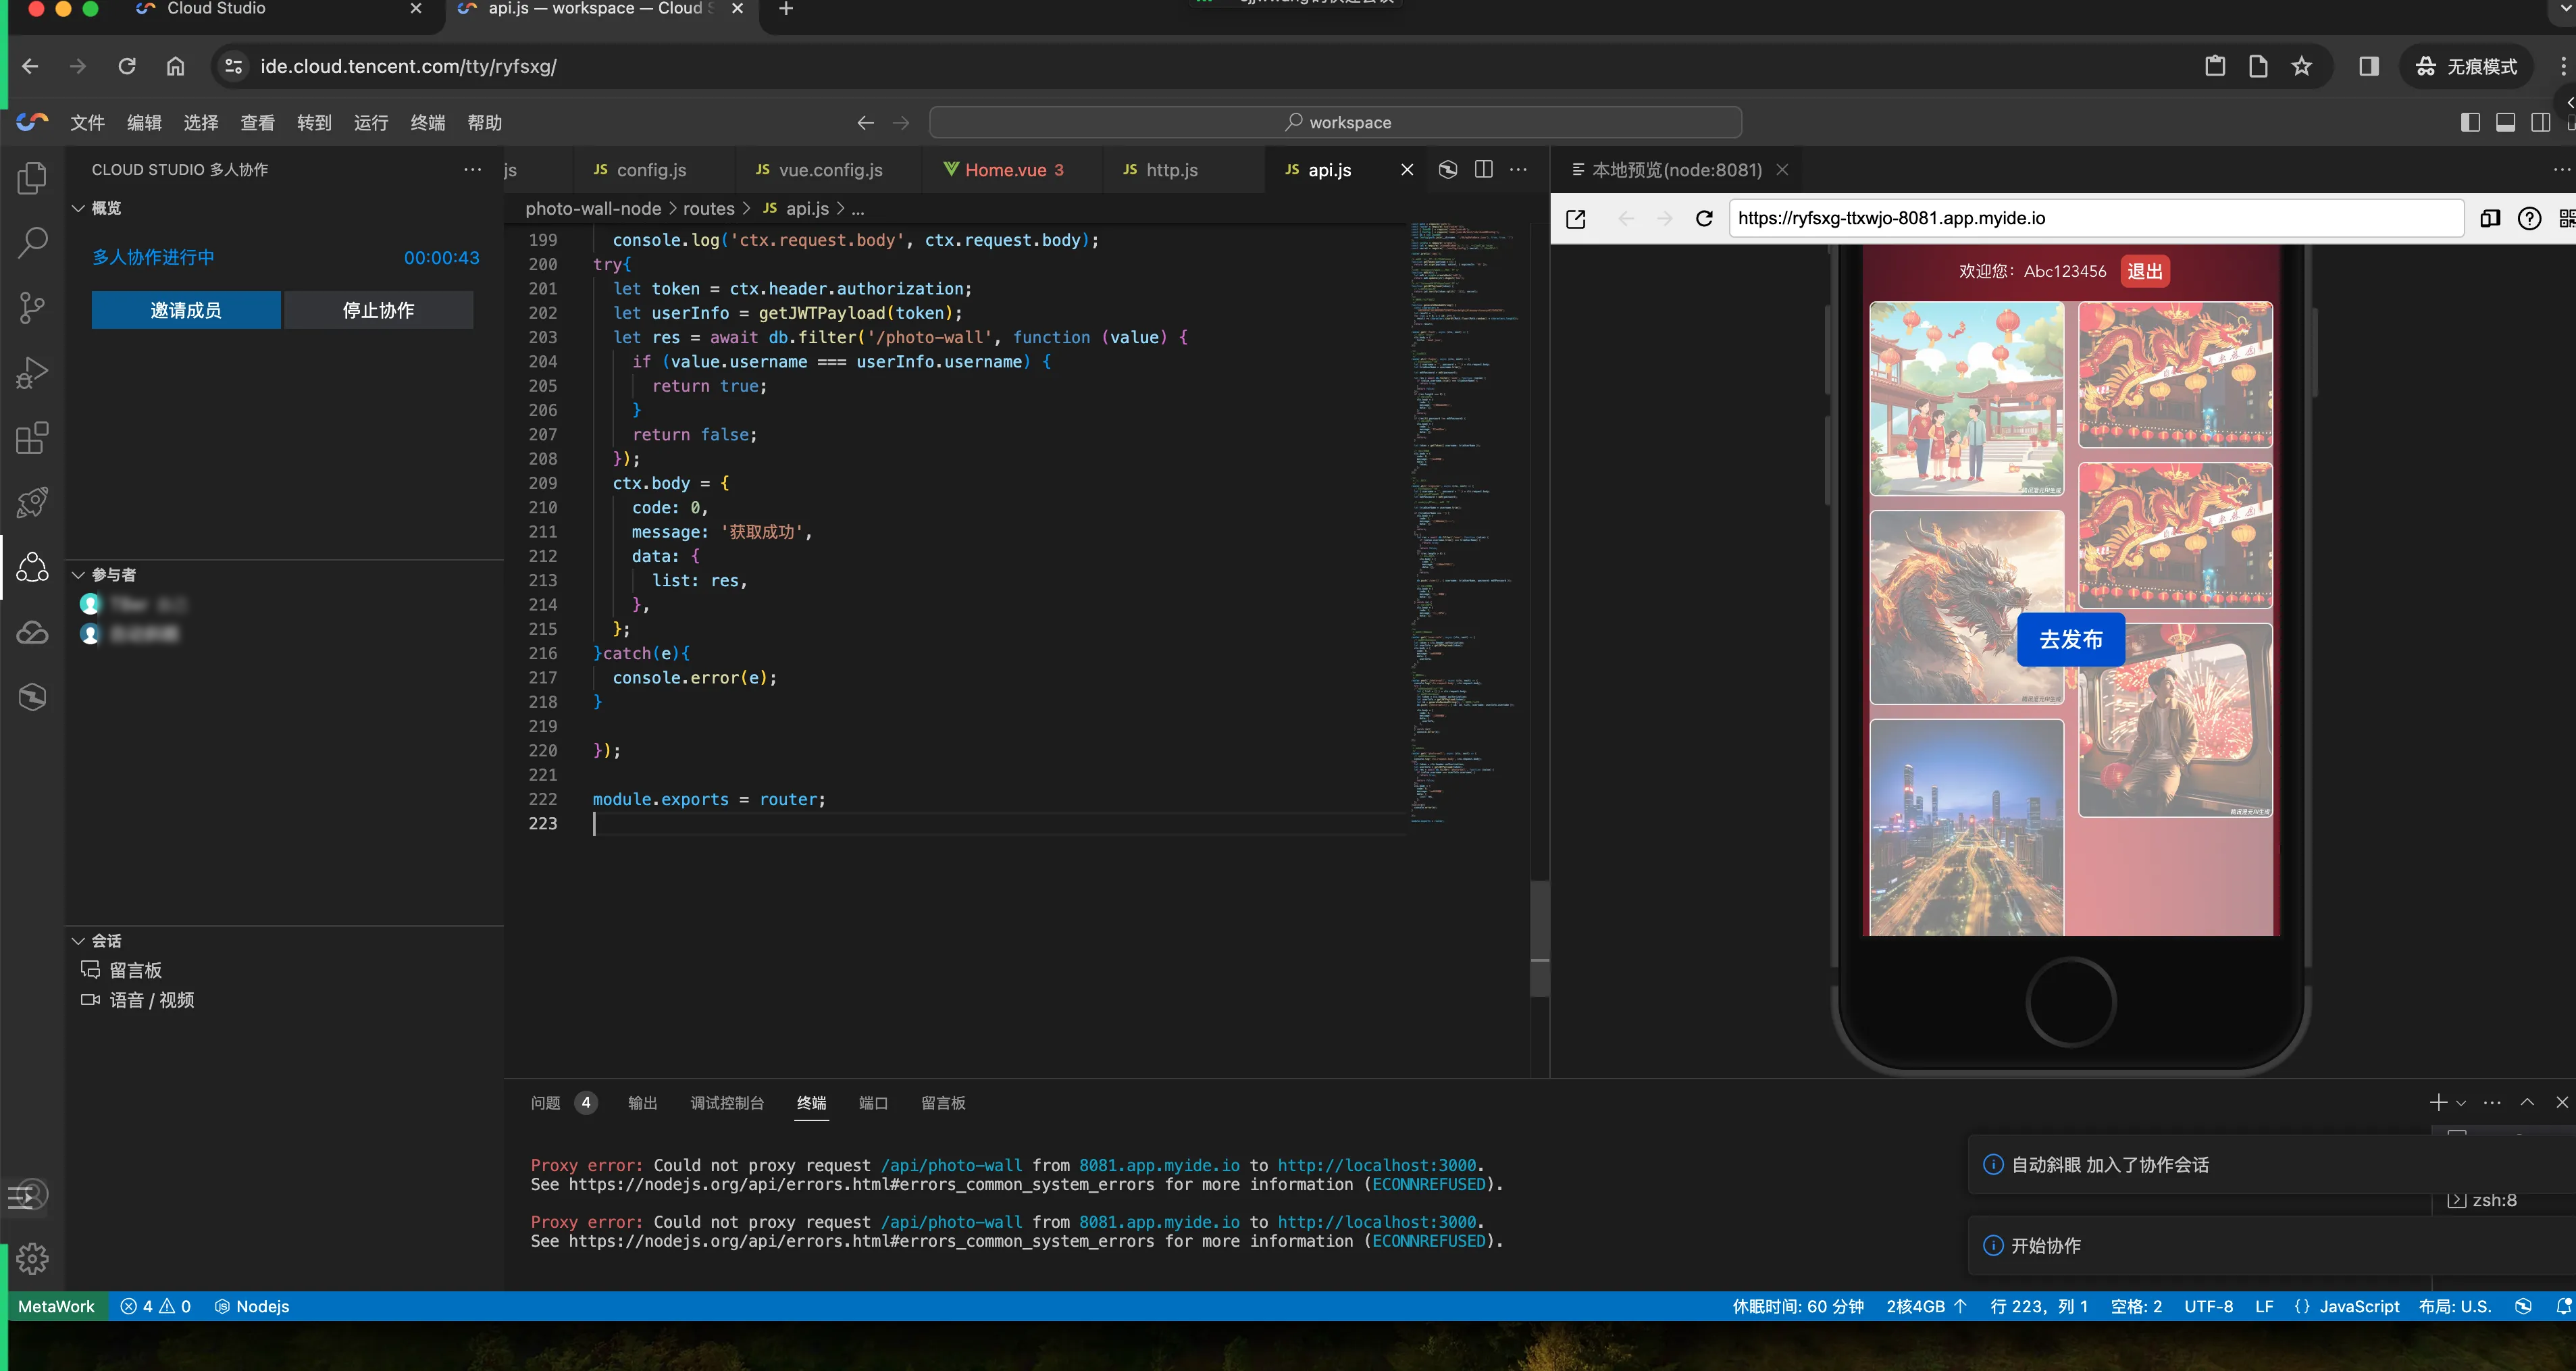Screen dimensions: 2576x1371
Task: Toggle the bottom panel layout button
Action: point(2506,122)
